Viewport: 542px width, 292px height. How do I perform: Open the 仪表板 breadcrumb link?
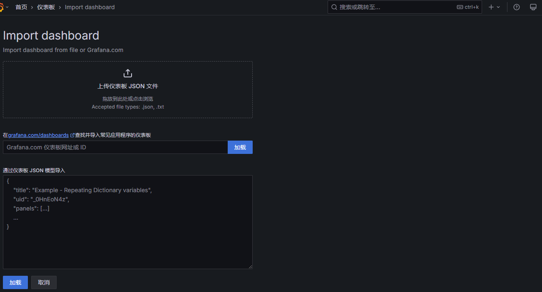pos(46,7)
